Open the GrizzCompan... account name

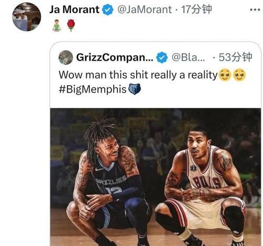pos(115,57)
